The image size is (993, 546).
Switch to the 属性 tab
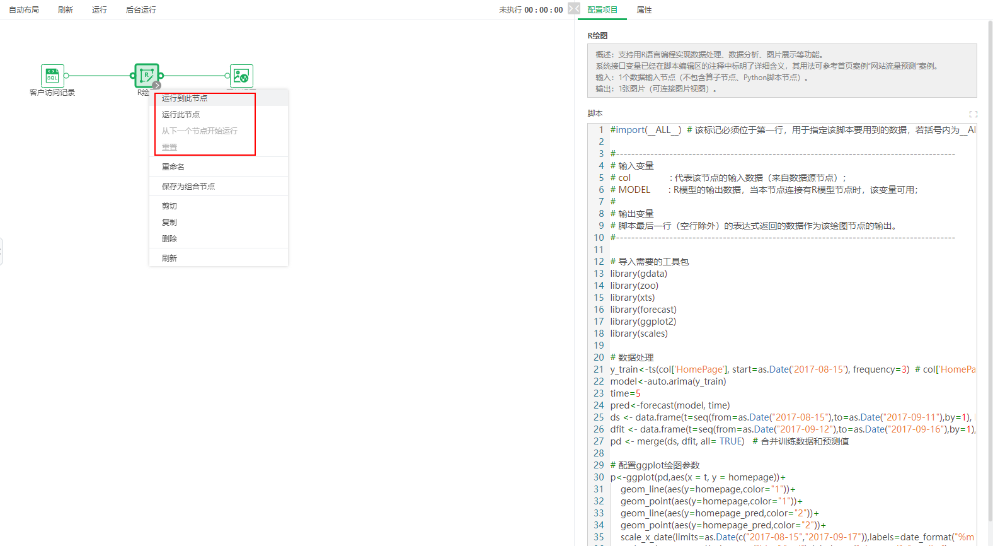click(x=644, y=10)
